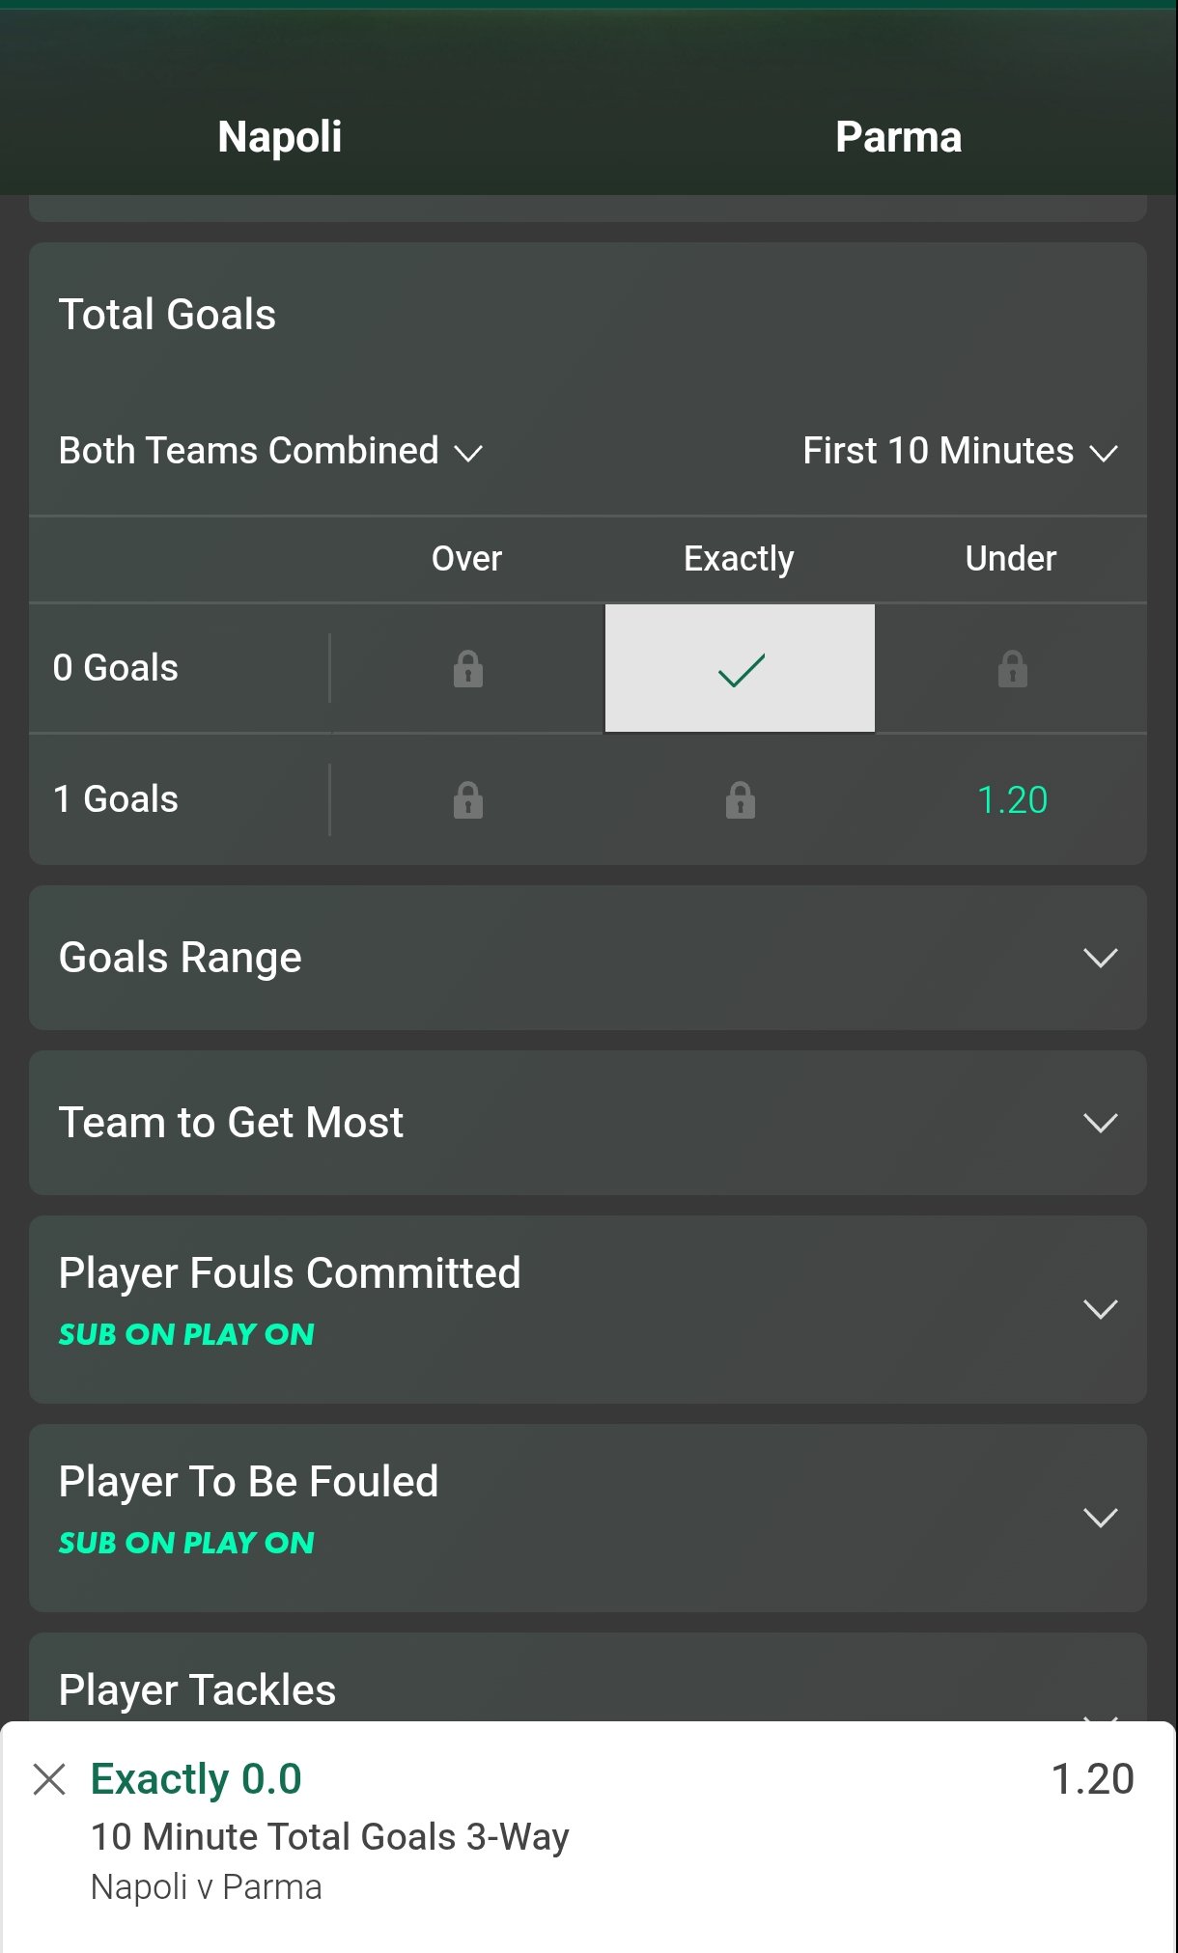Expand the Team to Get Most section

coord(1100,1123)
